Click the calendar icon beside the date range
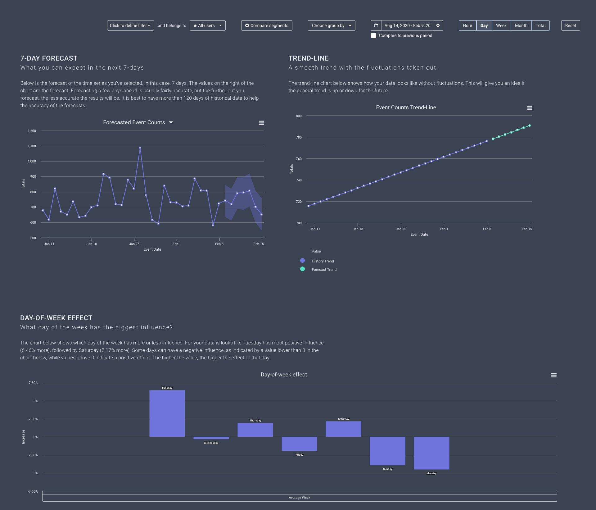The image size is (596, 510). 376,25
